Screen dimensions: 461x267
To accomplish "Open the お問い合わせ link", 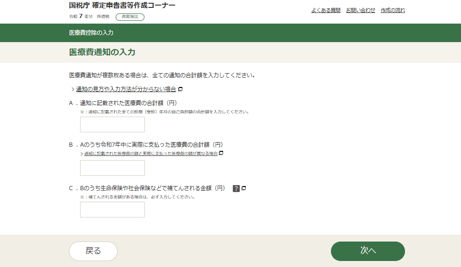I will 361,10.
